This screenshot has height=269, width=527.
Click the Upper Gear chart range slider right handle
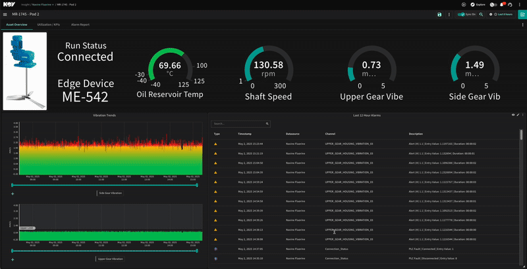pos(197,251)
